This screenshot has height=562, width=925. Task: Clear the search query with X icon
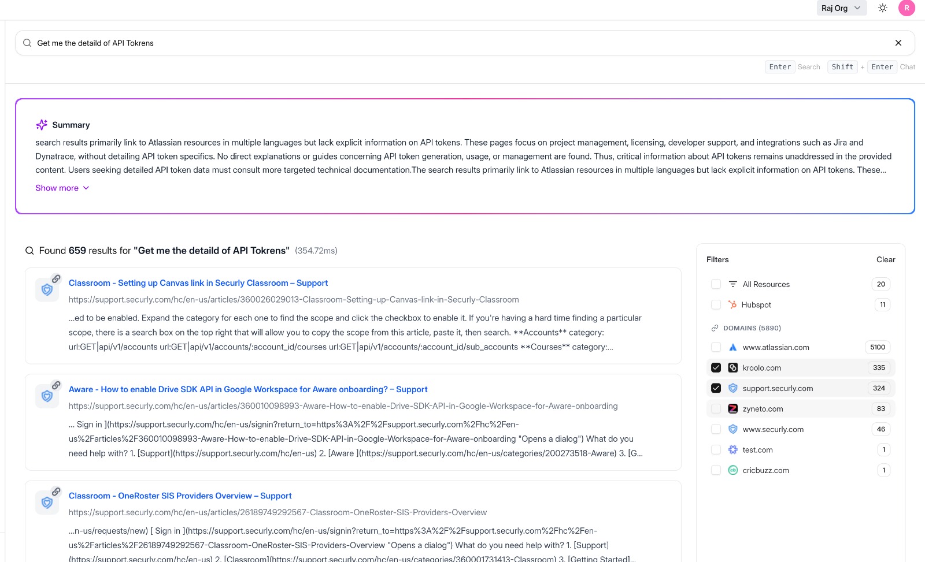[898, 43]
